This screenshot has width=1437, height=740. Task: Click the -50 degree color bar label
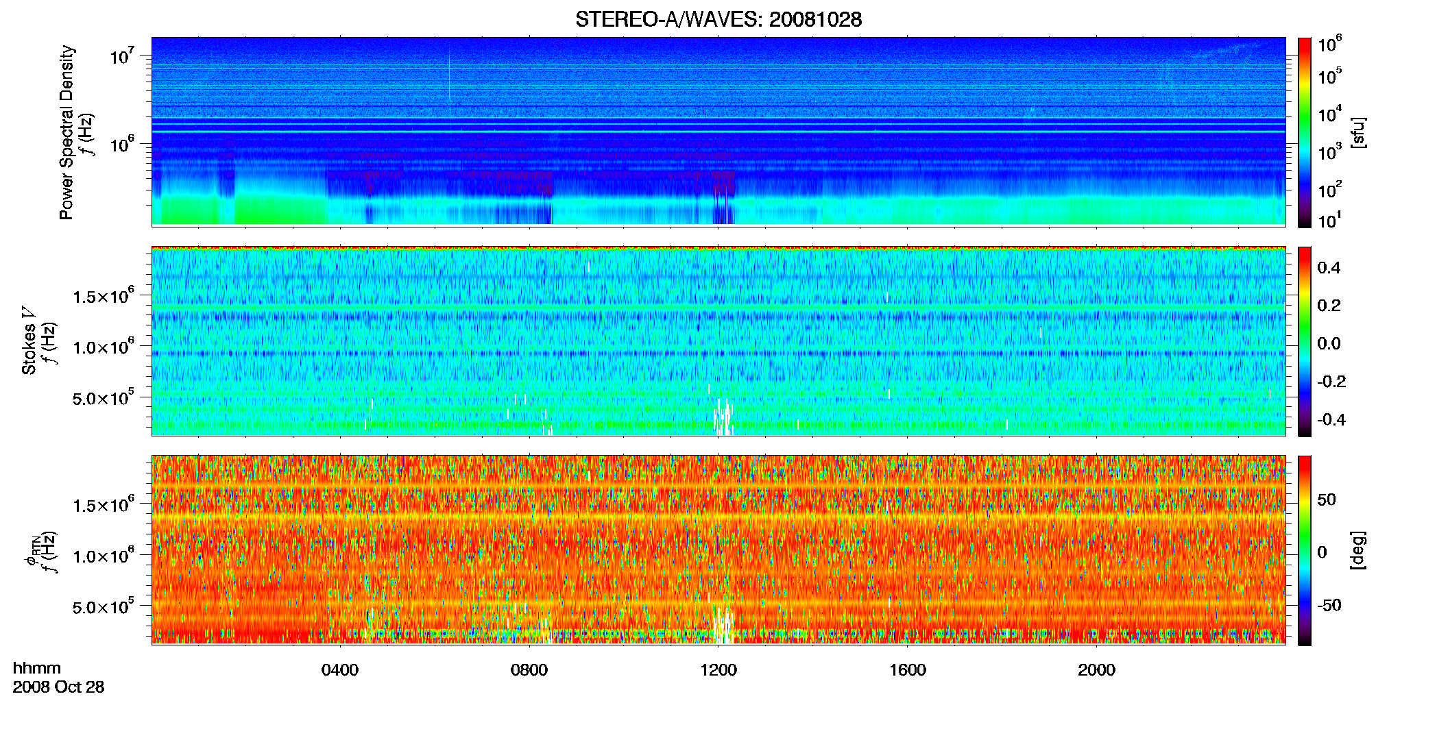1329,605
